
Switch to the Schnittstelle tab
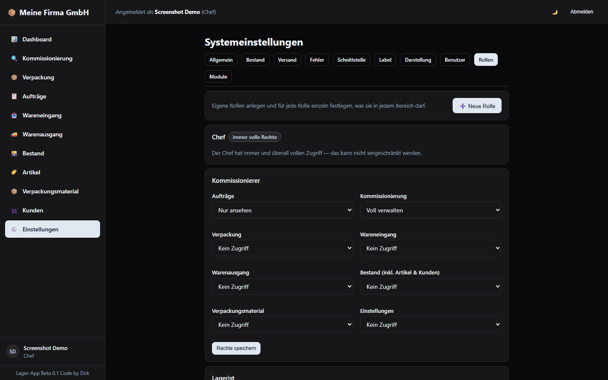point(352,60)
